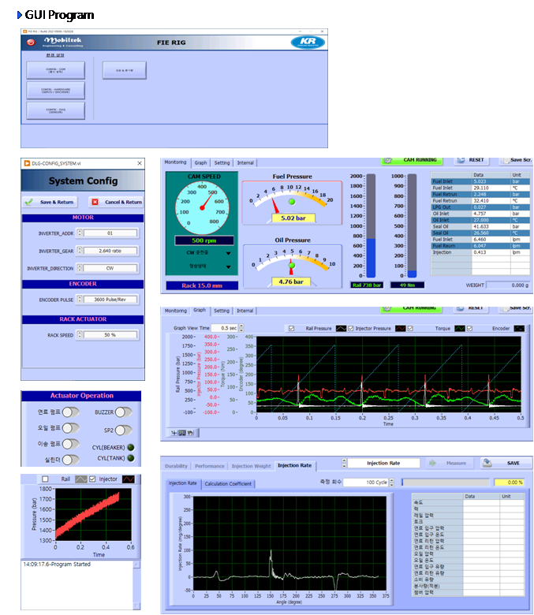Click ENCODER PULSE stepper arrows
This screenshot has width=534, height=615.
point(80,300)
